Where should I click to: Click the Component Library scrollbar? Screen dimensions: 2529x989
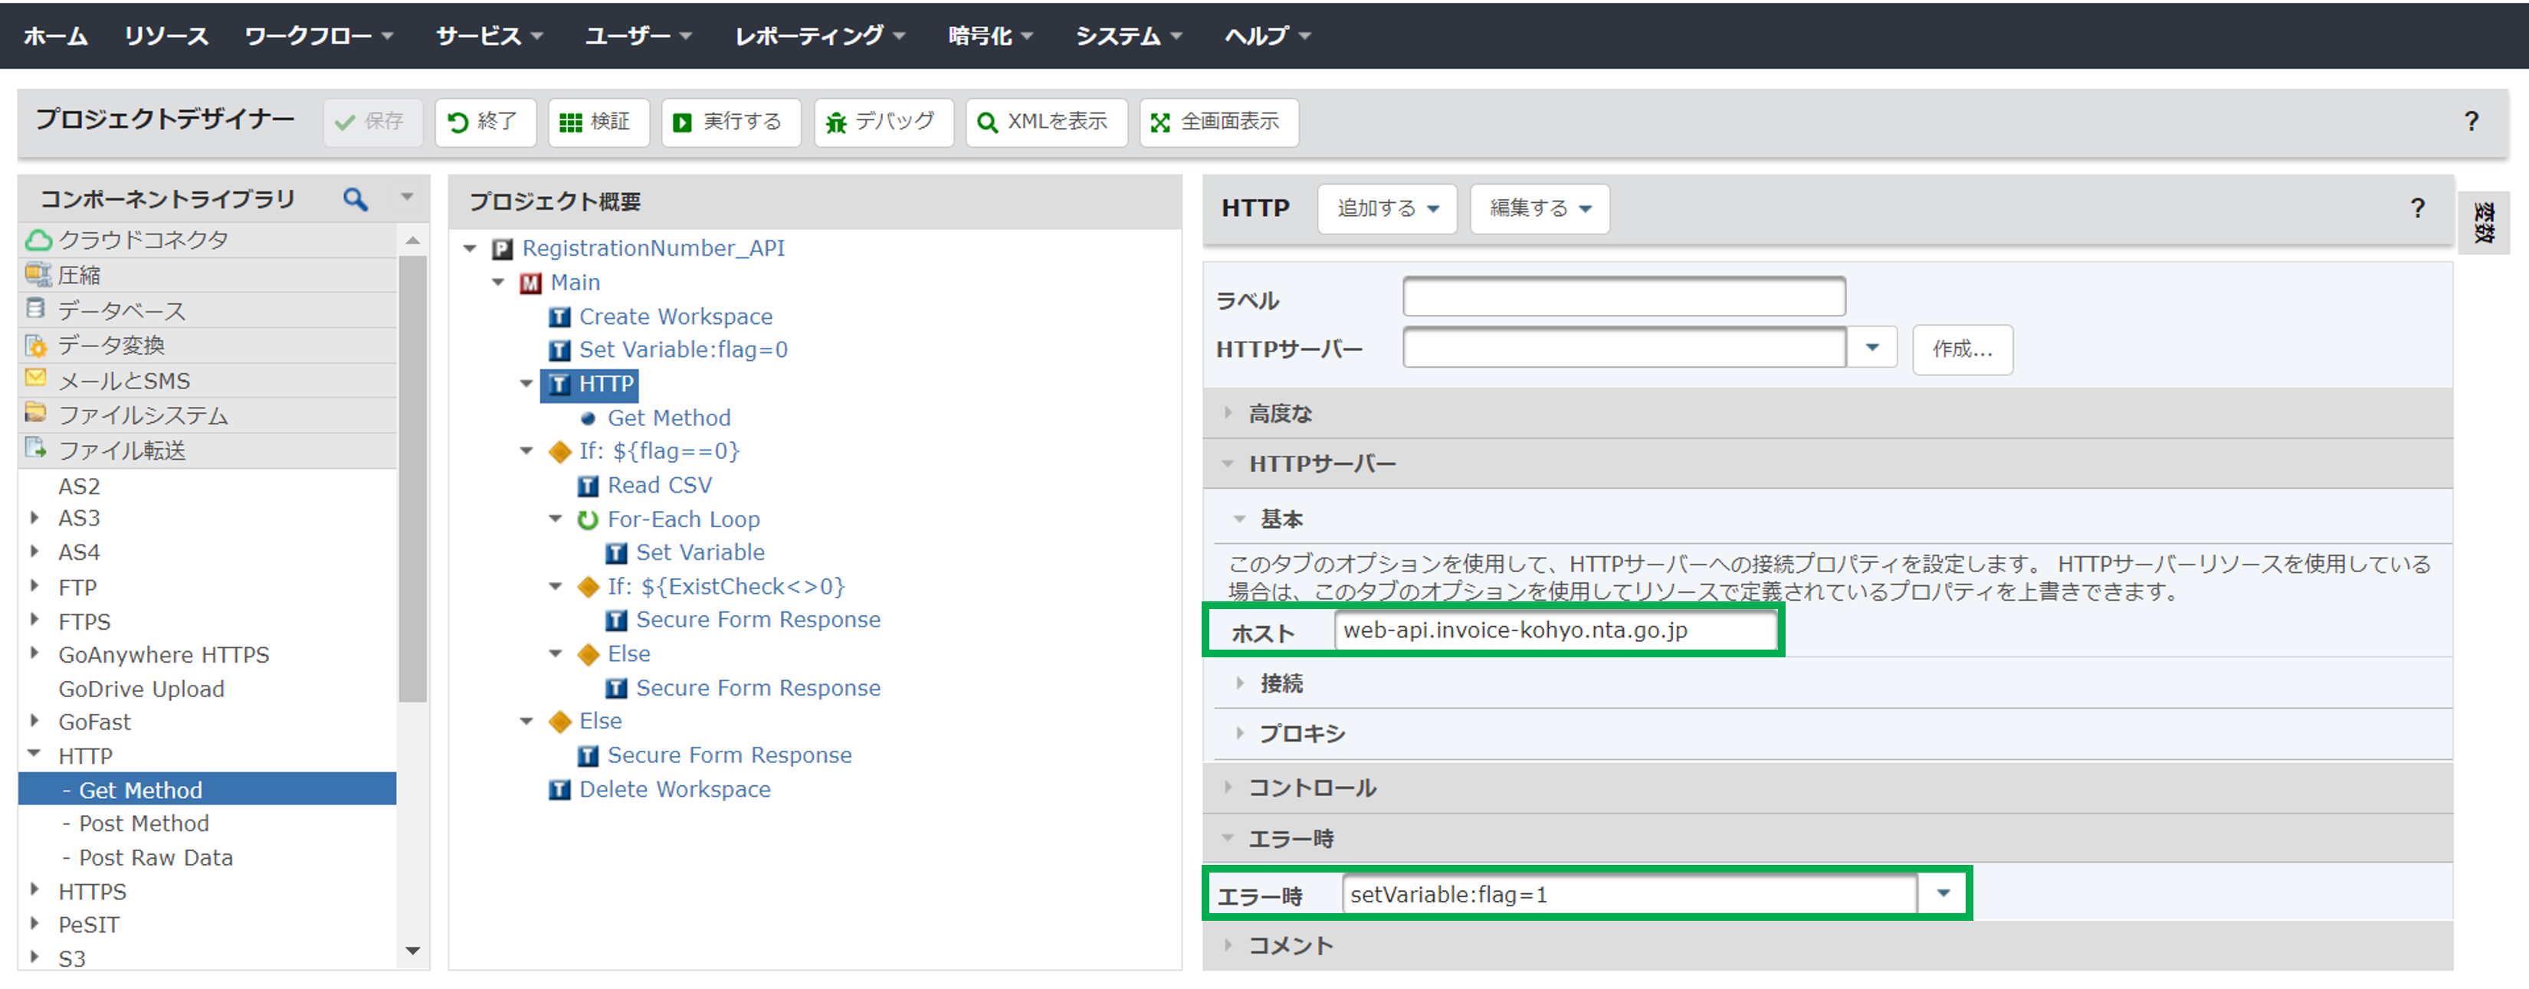click(x=412, y=480)
